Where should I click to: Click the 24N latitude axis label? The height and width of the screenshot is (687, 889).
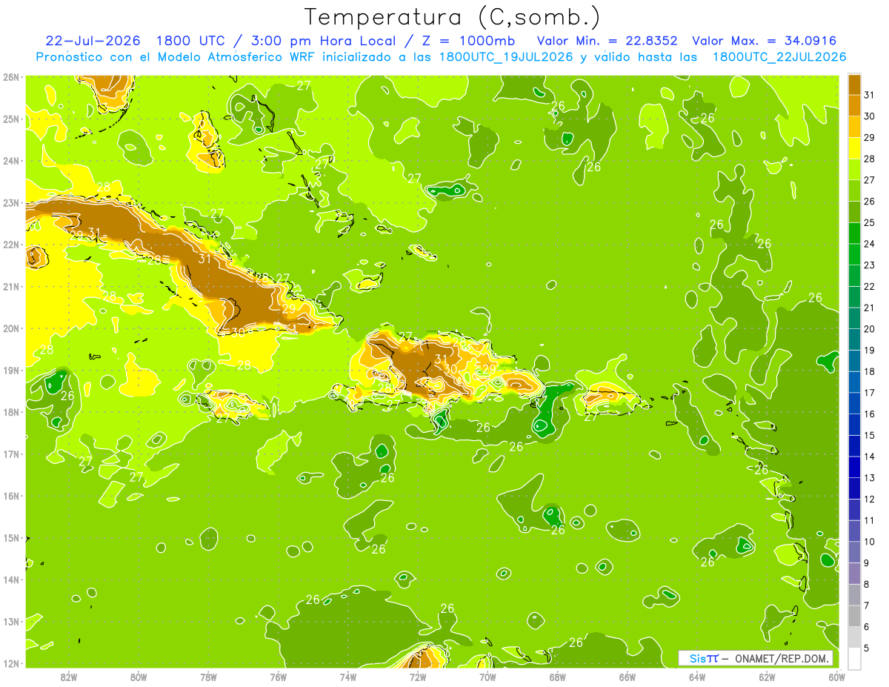coord(10,161)
